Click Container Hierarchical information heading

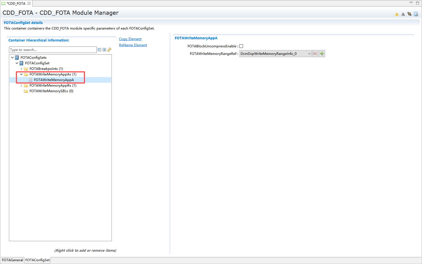(39, 40)
